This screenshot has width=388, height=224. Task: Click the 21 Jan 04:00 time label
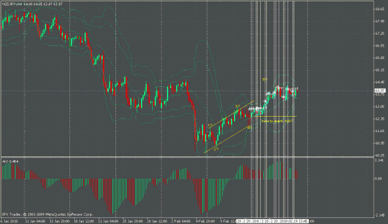coord(109,221)
